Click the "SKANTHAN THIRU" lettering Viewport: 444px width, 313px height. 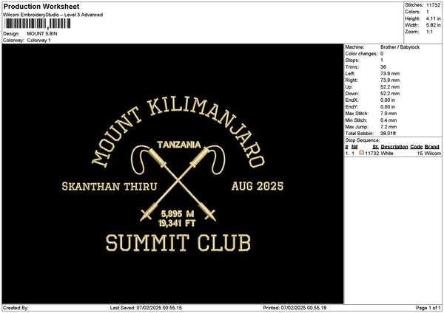coord(110,187)
